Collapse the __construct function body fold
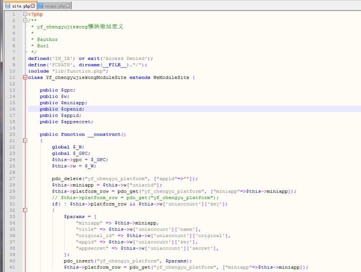This screenshot has height=272, width=361. click(25, 141)
